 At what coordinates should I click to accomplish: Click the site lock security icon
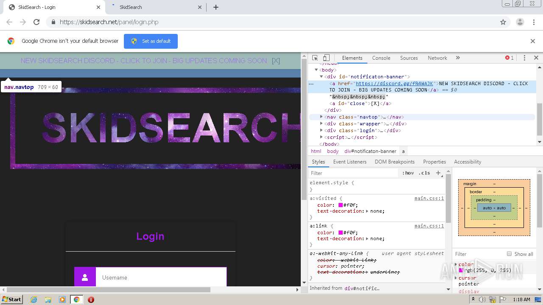pos(53,22)
